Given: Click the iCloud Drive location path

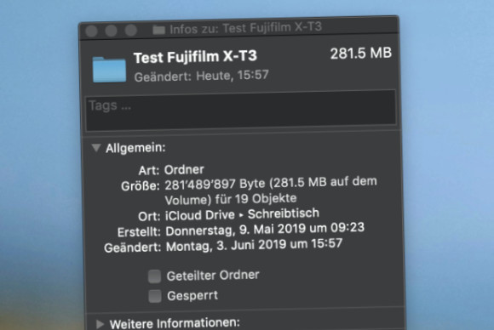Looking at the screenshot, I should pos(200,215).
